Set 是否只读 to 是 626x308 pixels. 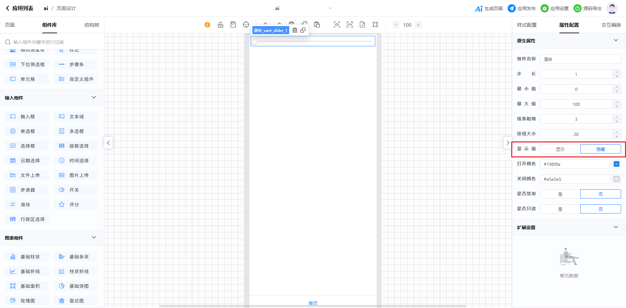click(x=560, y=209)
